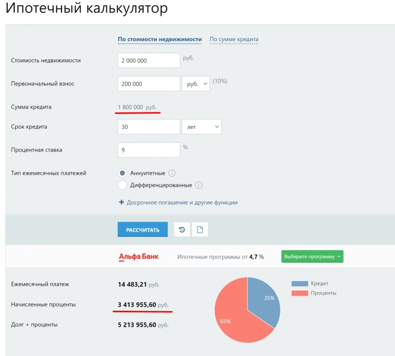Select the Дифференцированные payment type
The height and width of the screenshot is (356, 395).
click(x=122, y=185)
